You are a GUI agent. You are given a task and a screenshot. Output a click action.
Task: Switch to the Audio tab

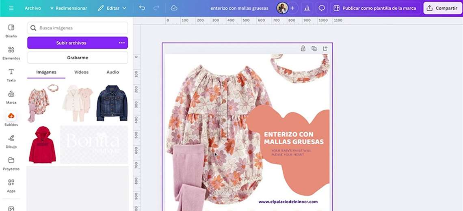click(x=113, y=72)
